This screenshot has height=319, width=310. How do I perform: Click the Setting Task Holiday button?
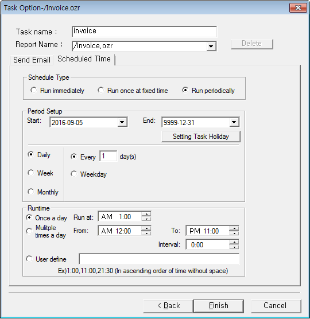[x=201, y=137]
